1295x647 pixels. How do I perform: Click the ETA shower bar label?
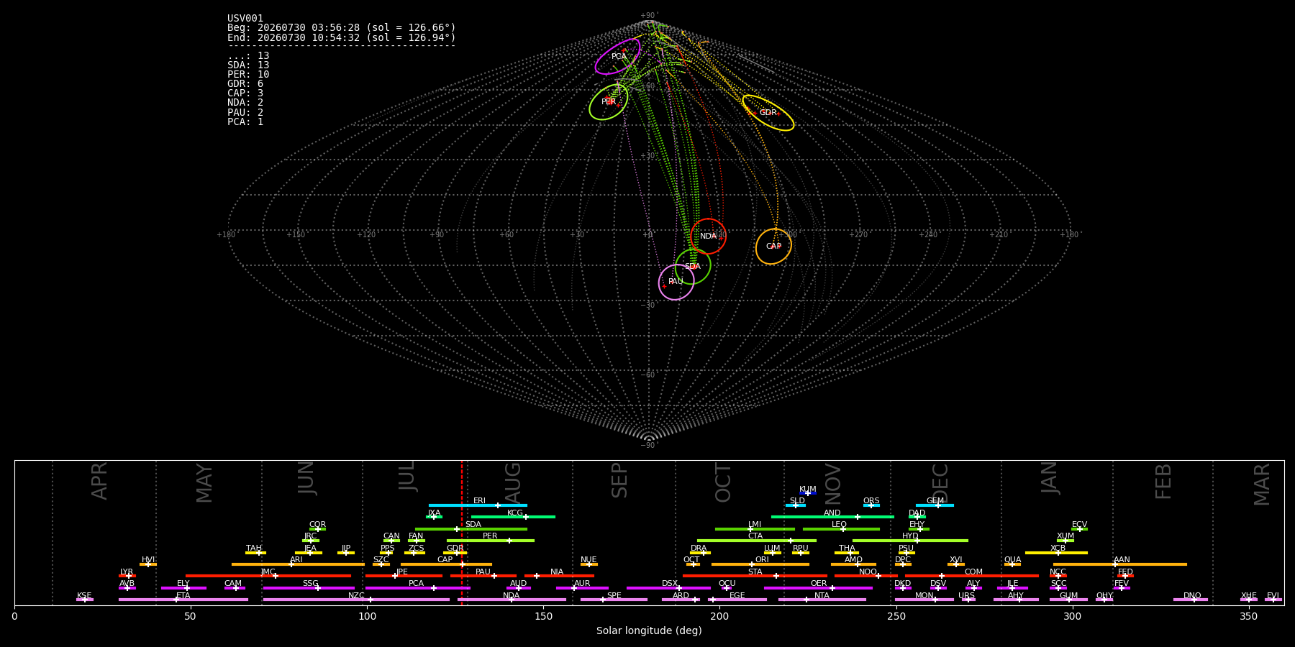point(183,596)
